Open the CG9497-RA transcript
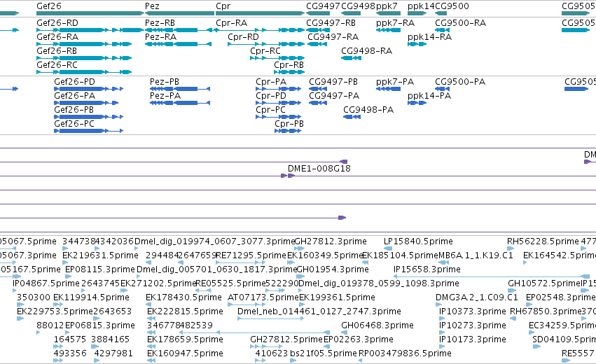 [x=333, y=37]
